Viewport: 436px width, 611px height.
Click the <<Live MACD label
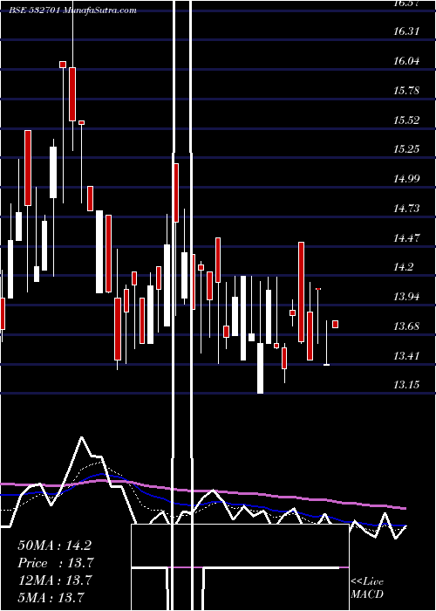click(x=367, y=588)
